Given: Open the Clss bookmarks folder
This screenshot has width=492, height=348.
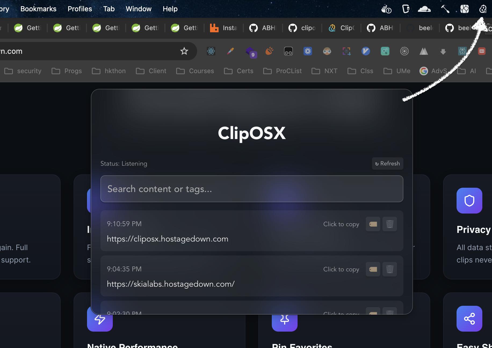Looking at the screenshot, I should tap(360, 71).
